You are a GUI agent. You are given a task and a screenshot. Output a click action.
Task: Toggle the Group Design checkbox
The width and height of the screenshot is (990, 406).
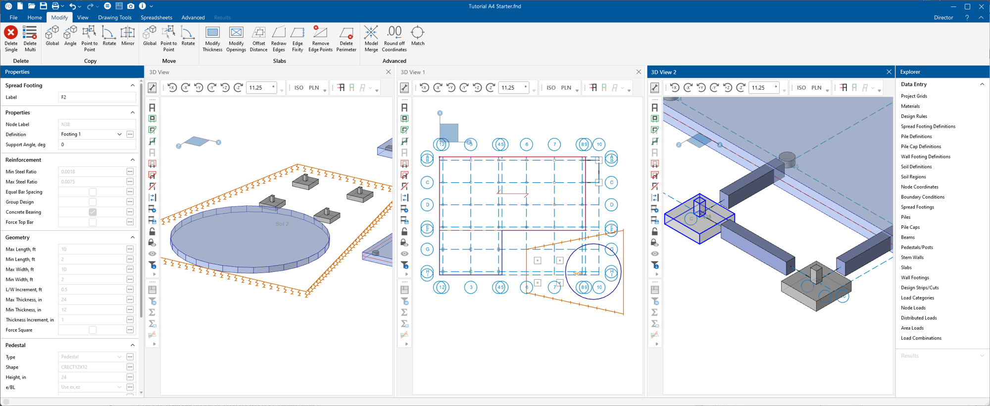93,202
